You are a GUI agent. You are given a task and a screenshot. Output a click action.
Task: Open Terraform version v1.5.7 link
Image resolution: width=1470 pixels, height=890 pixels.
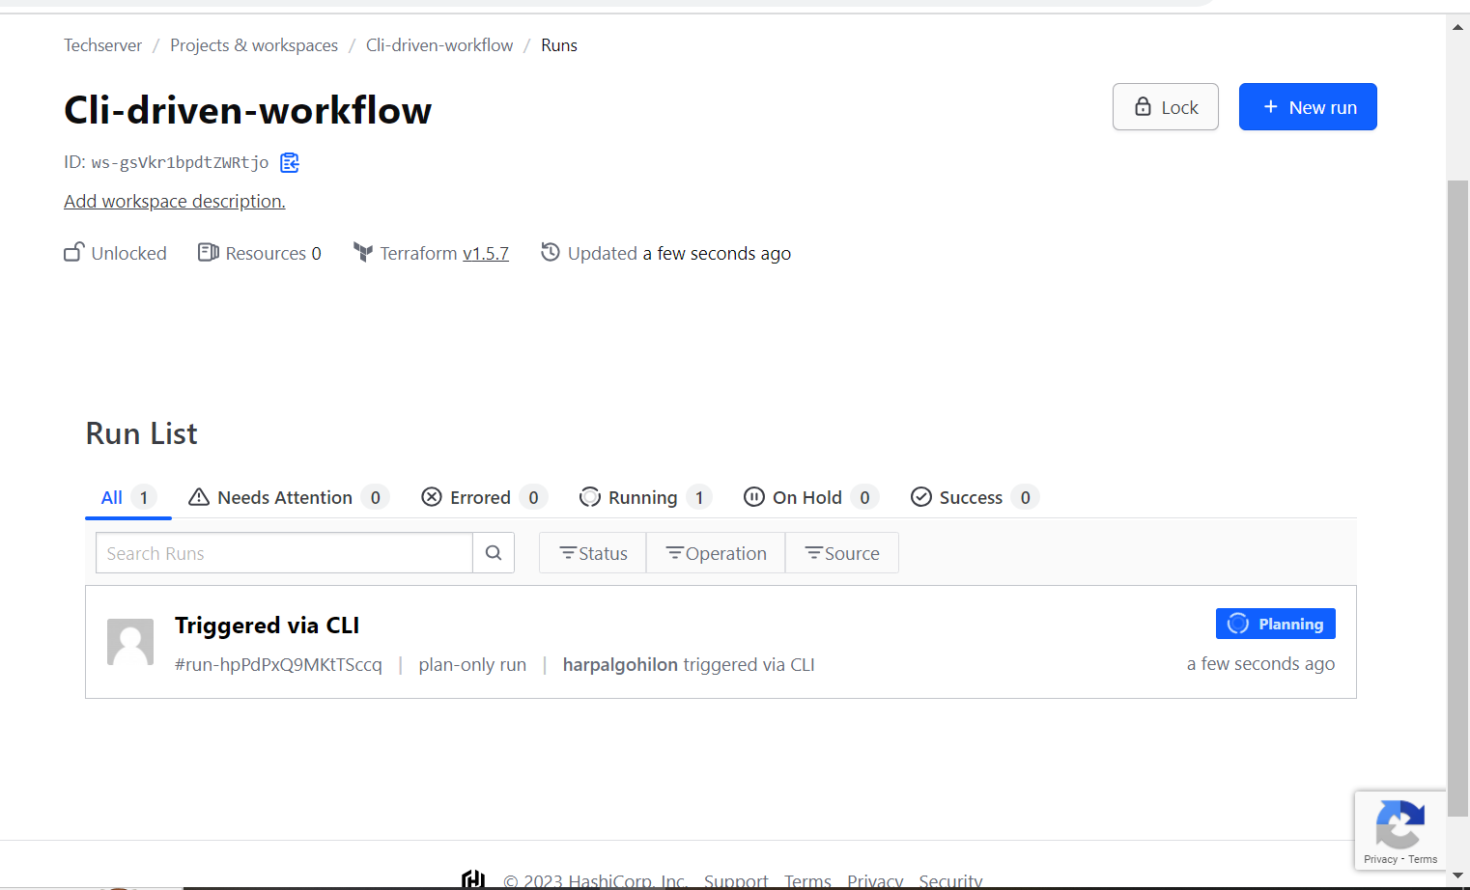486,253
